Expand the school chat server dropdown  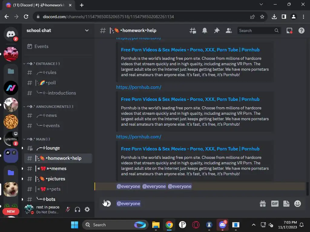(87, 31)
